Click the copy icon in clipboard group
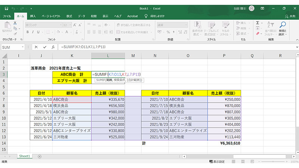The height and width of the screenshot is (168, 299). point(15,29)
